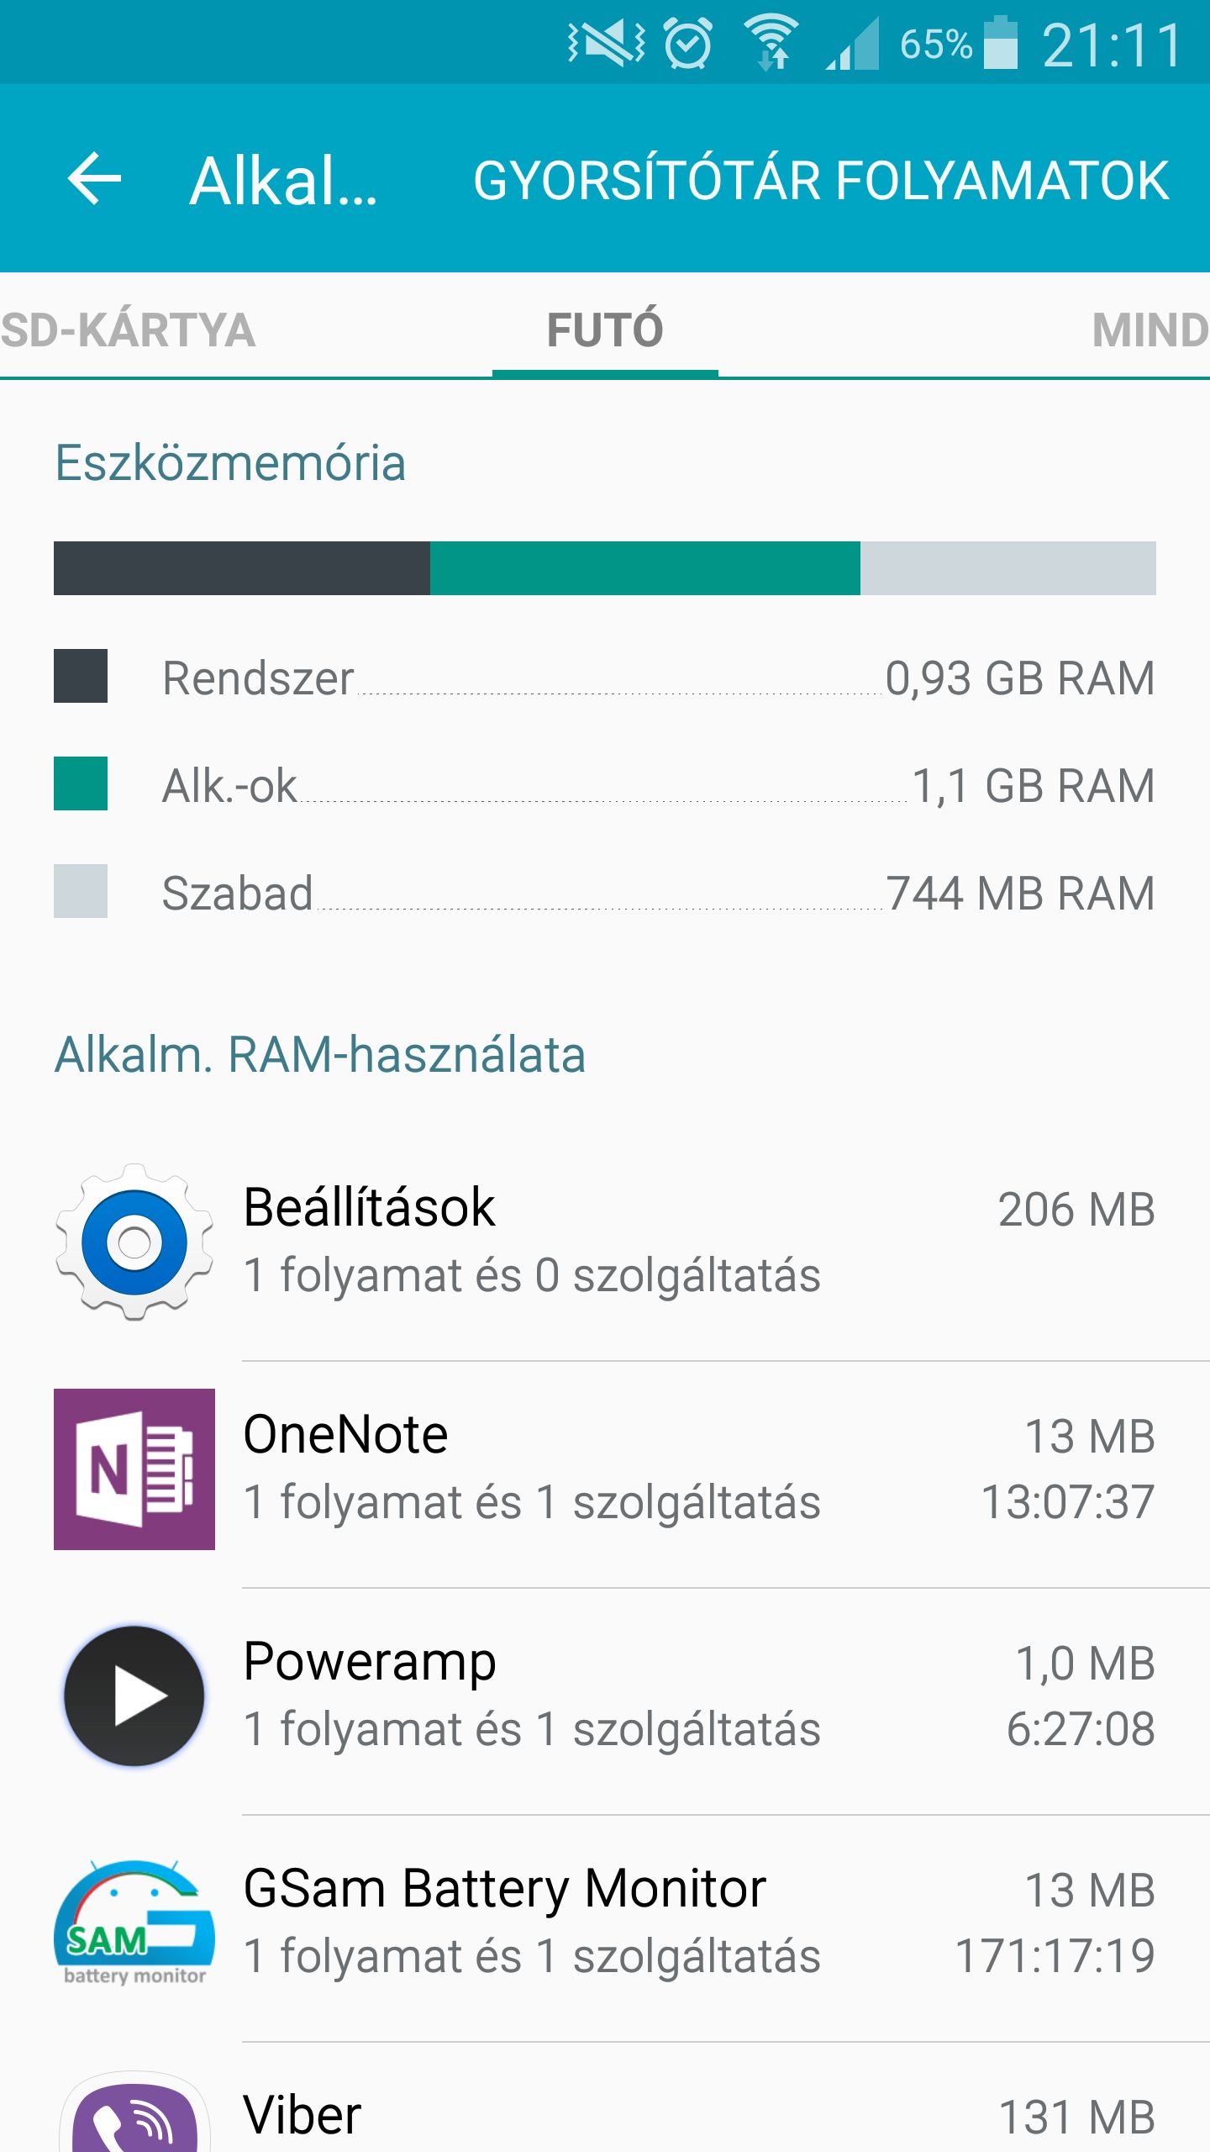The height and width of the screenshot is (2152, 1210).
Task: Tap the Poweramp play icon
Action: pyautogui.click(x=134, y=1696)
